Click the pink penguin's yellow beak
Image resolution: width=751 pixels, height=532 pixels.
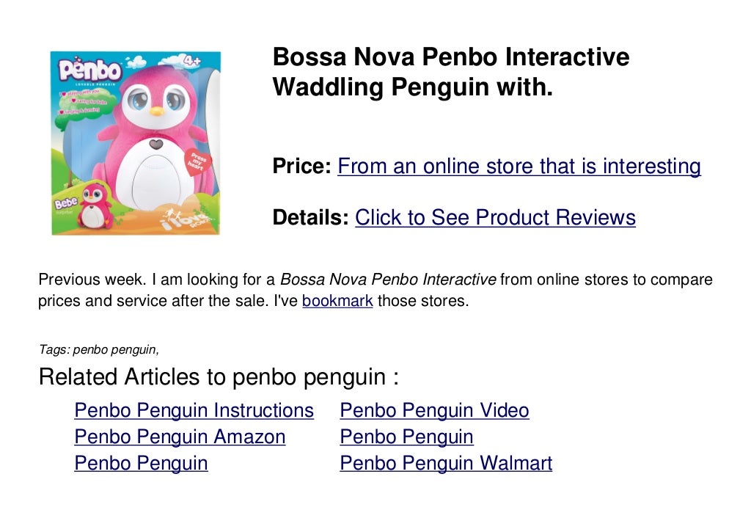[x=155, y=112]
